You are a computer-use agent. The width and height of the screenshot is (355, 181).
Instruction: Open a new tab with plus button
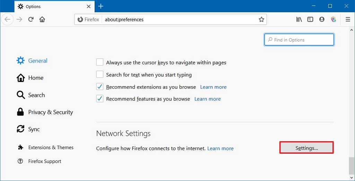(x=101, y=6)
